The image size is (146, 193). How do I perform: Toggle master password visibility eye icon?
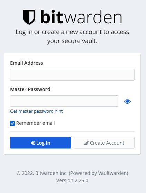pyautogui.click(x=127, y=102)
